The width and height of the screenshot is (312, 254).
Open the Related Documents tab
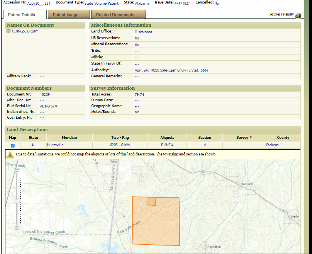point(115,15)
